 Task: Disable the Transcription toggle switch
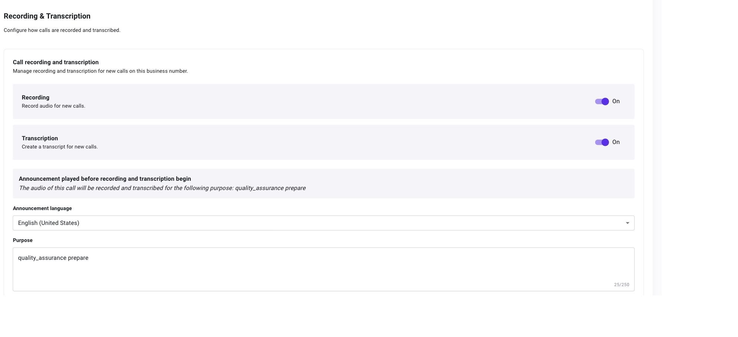(x=602, y=142)
